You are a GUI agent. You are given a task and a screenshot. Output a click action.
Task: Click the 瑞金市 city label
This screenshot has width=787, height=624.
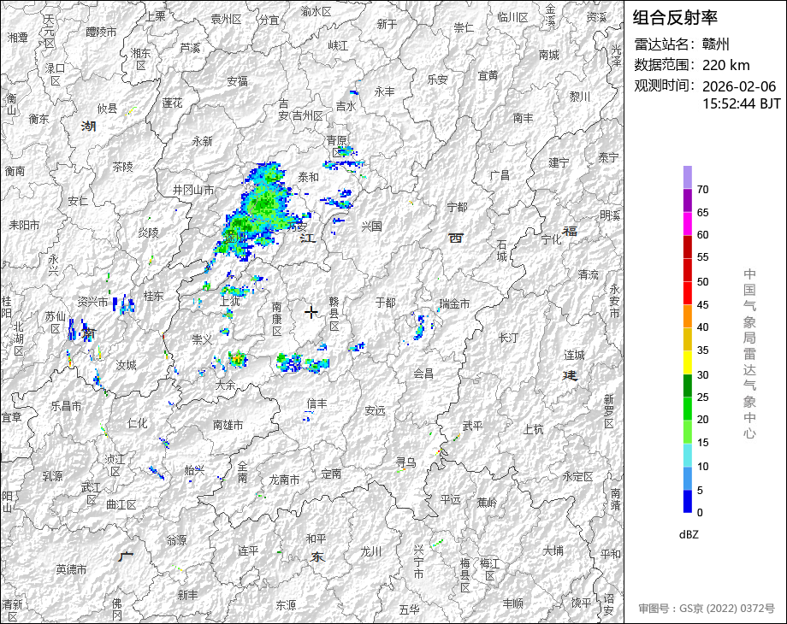[x=454, y=303]
